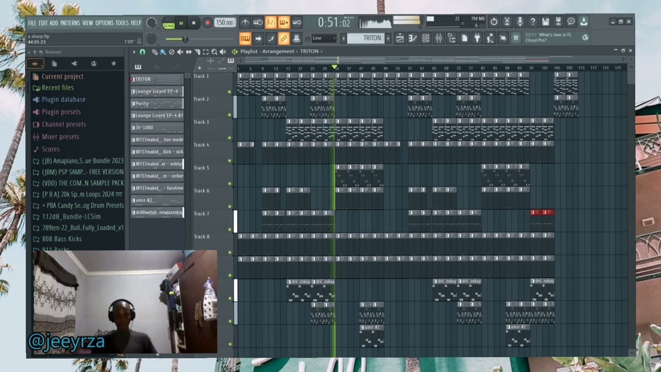Viewport: 661px width, 372px height.
Task: Mute Track 1 with green LED
Action: click(x=229, y=92)
